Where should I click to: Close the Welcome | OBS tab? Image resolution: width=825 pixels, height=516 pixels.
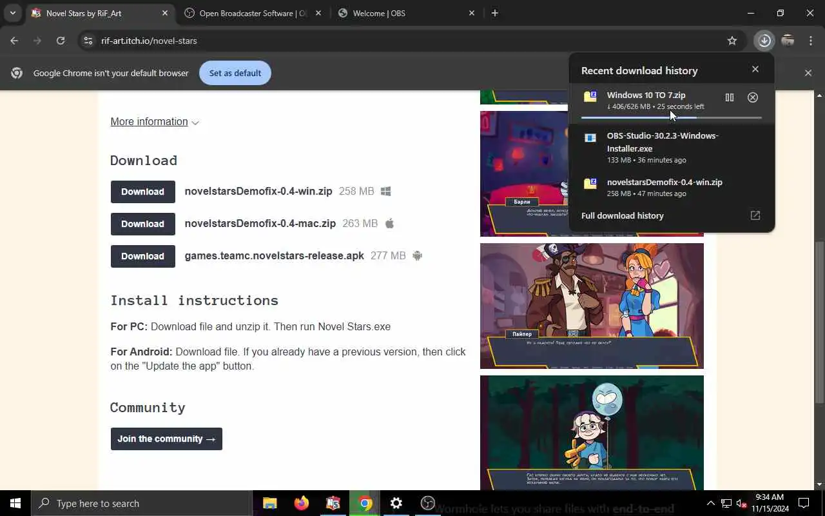click(x=472, y=13)
